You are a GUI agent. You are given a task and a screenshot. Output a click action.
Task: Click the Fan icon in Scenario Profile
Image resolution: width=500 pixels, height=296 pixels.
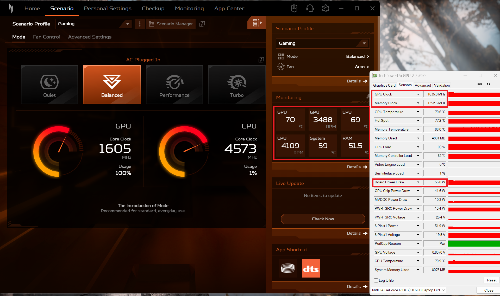(x=281, y=67)
